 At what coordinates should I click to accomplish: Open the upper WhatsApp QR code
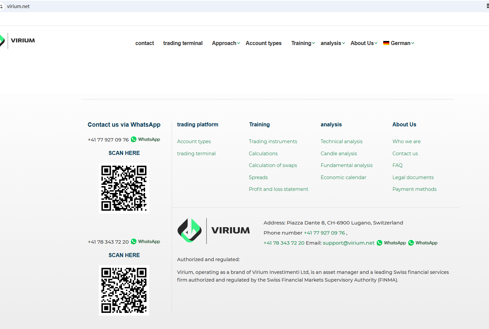click(x=124, y=188)
